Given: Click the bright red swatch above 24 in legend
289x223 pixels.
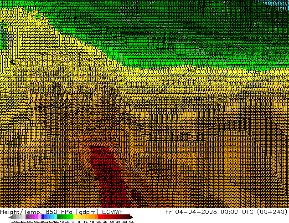Looking at the screenshot, I should (100, 217).
